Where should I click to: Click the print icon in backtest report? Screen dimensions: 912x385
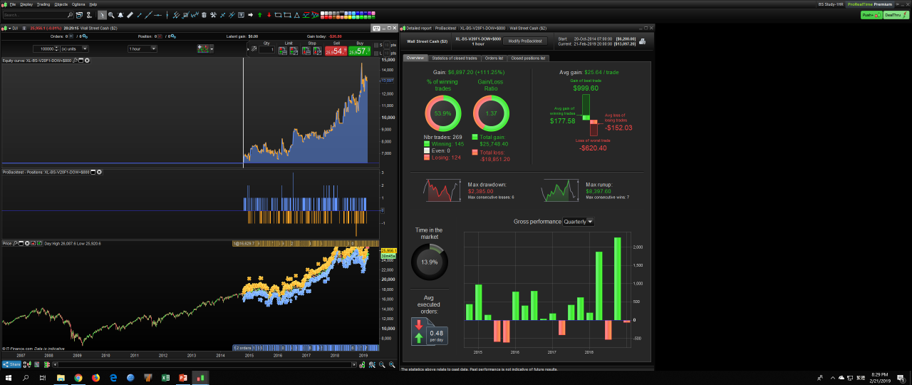point(642,41)
